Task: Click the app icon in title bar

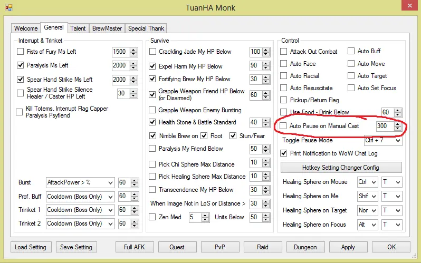Action: tap(7, 7)
